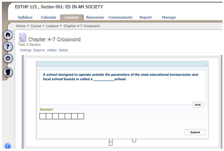
Task: Open the Communicate tab
Action: pyautogui.click(x=120, y=17)
